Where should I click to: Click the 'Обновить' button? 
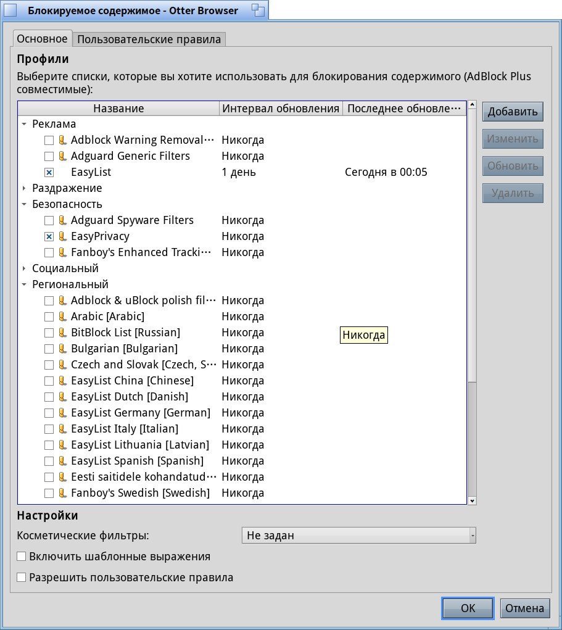[x=513, y=166]
